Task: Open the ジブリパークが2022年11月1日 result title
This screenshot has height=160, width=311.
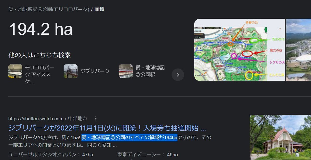Action: tap(107, 128)
